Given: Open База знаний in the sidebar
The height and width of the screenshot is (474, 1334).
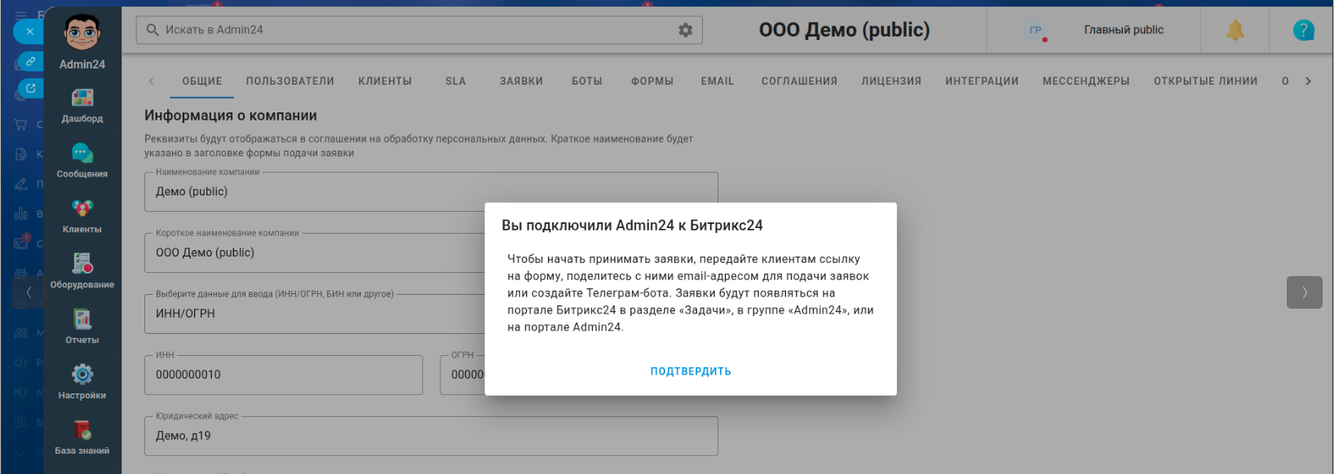Looking at the screenshot, I should click(82, 438).
